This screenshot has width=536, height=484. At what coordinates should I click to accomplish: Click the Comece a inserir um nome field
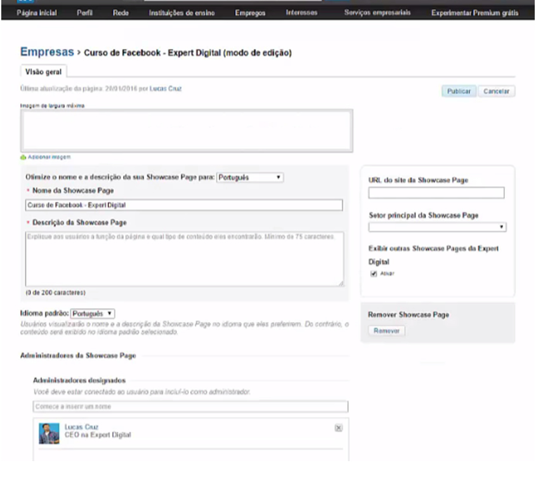tap(190, 407)
